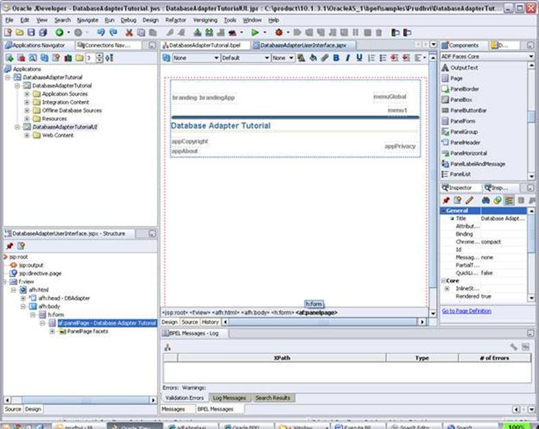Image resolution: width=539 pixels, height=429 pixels.
Task: Toggle Italic formatting in editor toolbar
Action: click(348, 58)
